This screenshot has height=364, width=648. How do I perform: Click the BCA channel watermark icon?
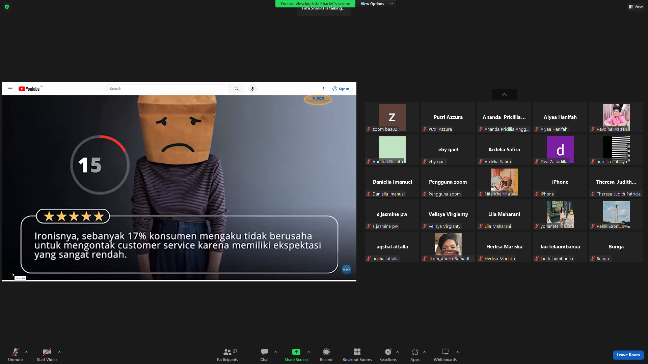click(347, 270)
